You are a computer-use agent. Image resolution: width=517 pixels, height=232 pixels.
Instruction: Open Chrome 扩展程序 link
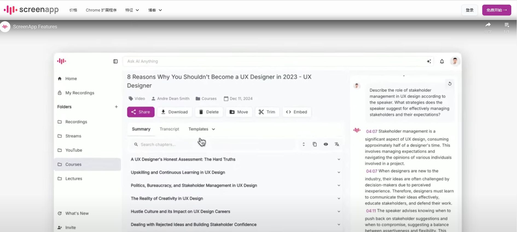coord(101,10)
